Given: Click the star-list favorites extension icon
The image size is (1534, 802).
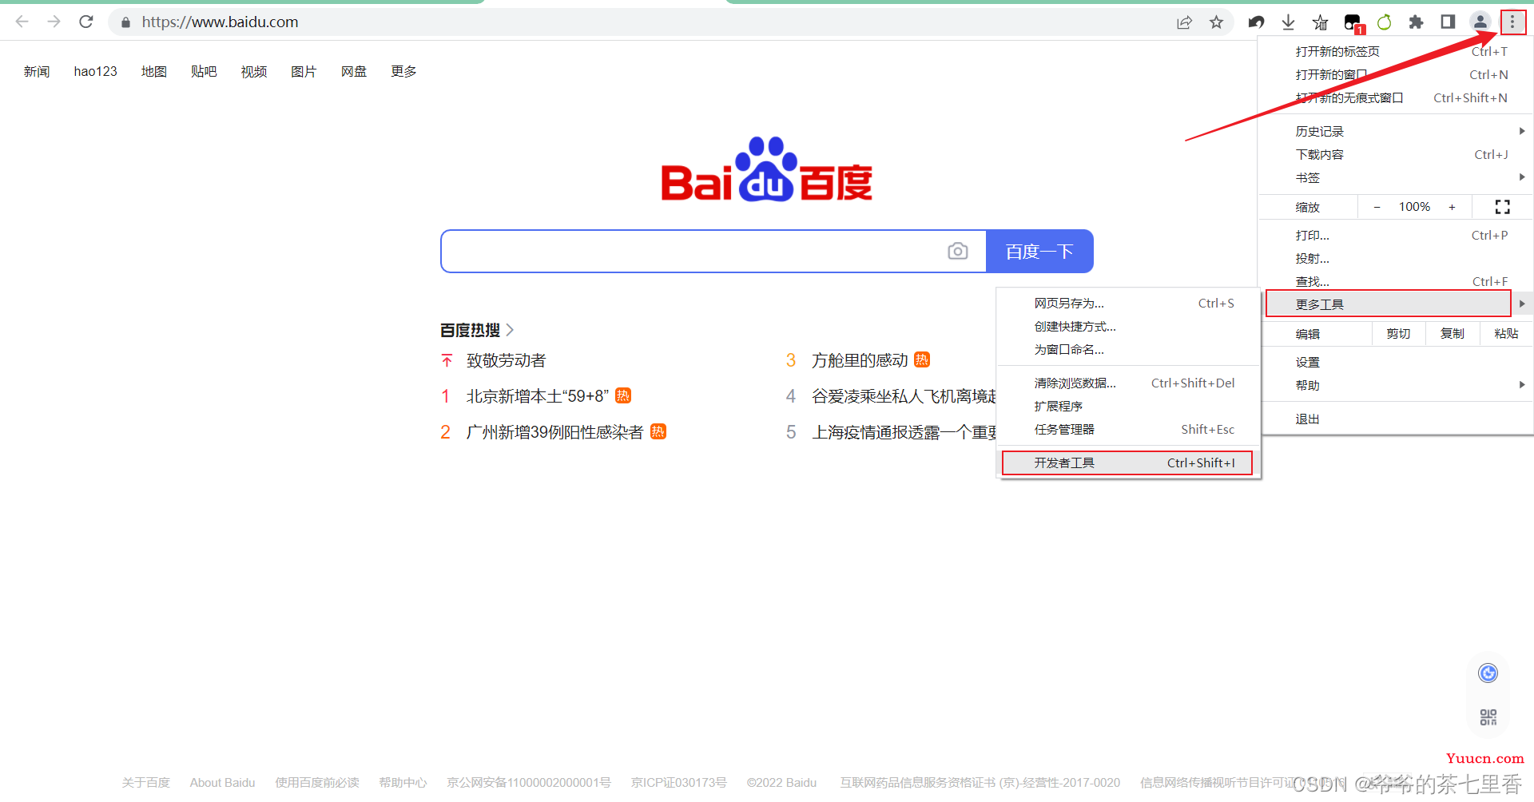Looking at the screenshot, I should tap(1320, 22).
